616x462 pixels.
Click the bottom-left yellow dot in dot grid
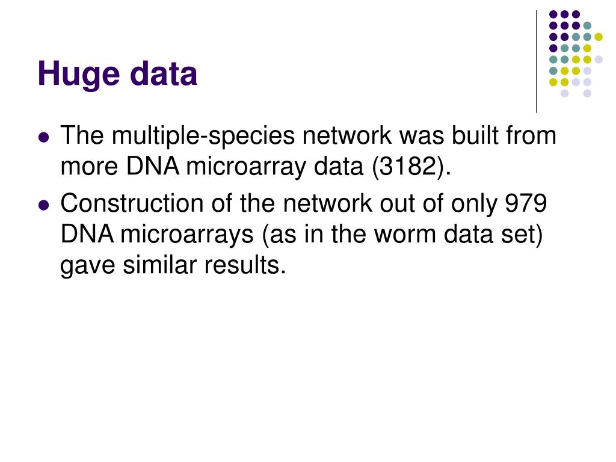[x=553, y=82]
